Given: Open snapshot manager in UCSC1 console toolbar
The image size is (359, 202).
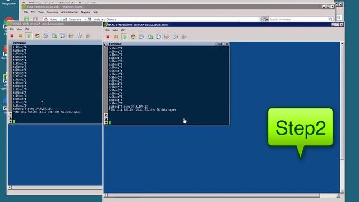Looking at the screenshot, I should (x=63, y=36).
